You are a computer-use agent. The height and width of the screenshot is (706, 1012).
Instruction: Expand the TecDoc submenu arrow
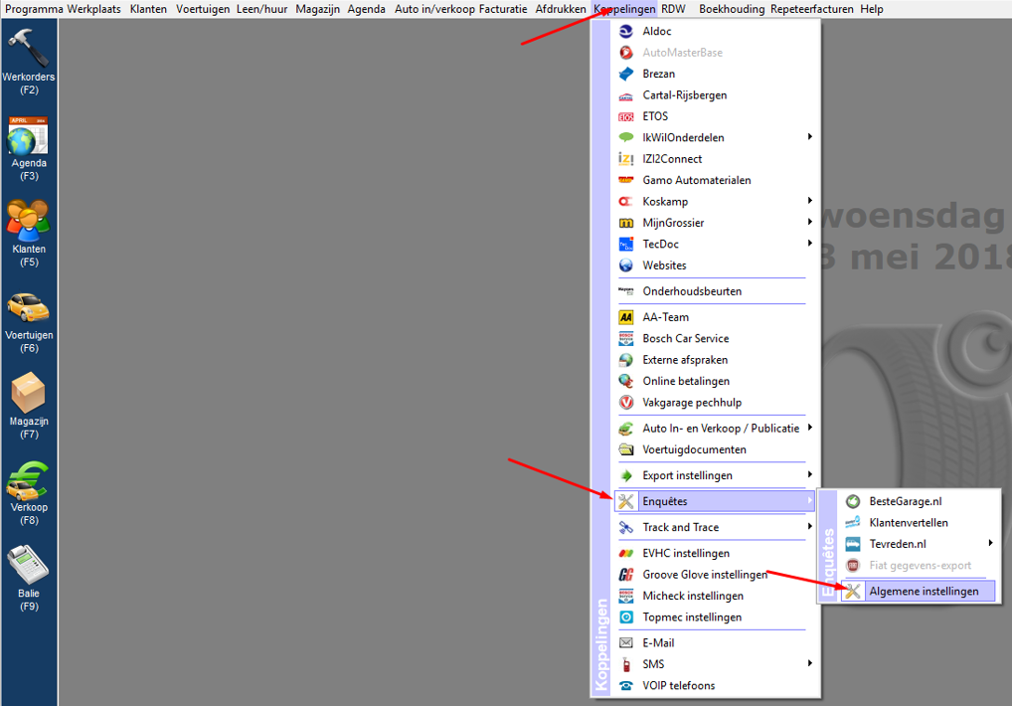click(x=809, y=244)
